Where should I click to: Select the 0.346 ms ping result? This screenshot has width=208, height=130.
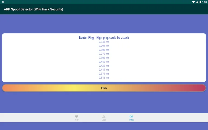104,42
